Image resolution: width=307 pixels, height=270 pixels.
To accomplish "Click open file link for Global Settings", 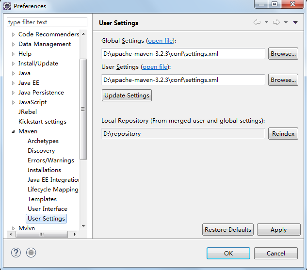I will [x=161, y=41].
